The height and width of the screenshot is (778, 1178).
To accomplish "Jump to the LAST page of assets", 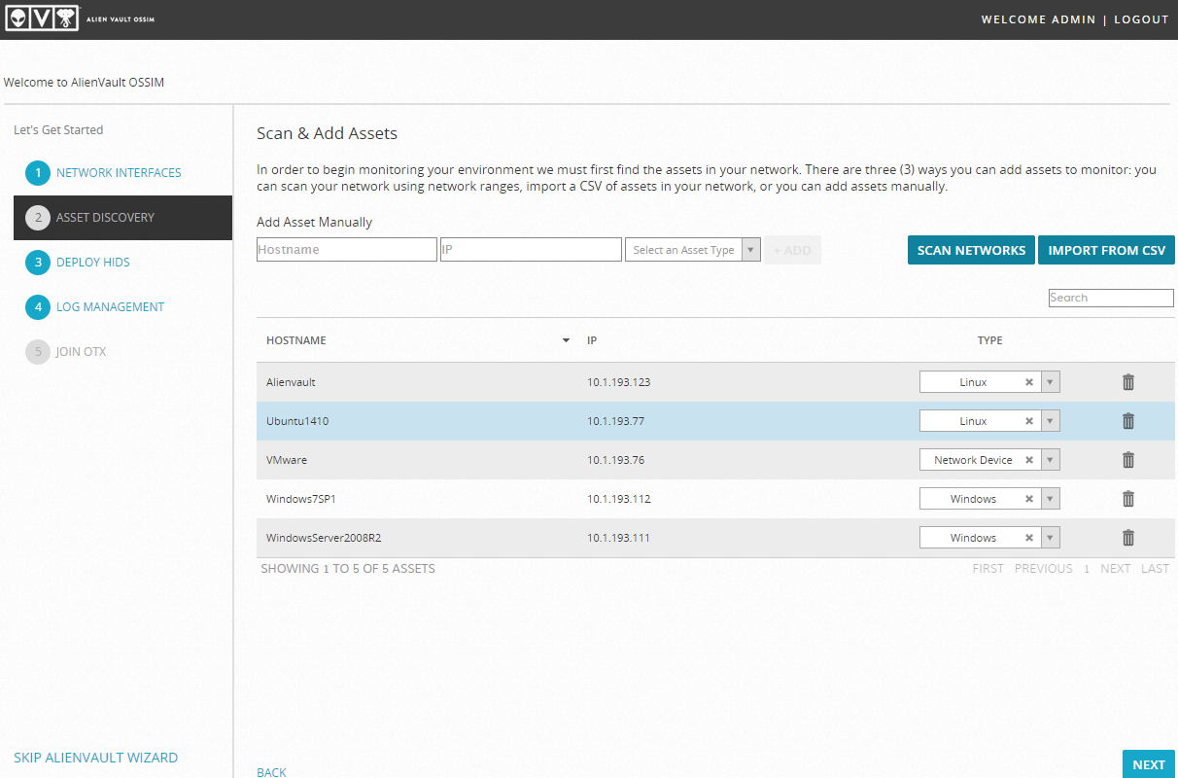I will coord(1155,569).
